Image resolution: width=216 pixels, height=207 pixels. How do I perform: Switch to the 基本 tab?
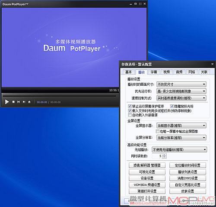click(128, 72)
